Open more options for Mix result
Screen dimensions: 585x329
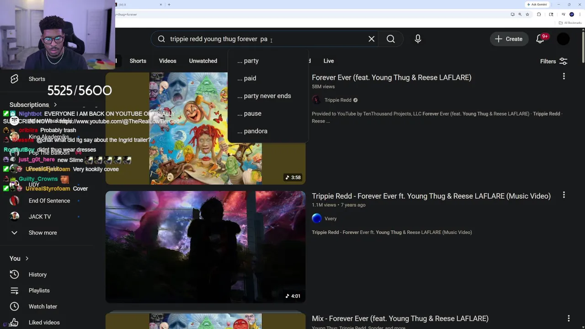pyautogui.click(x=569, y=318)
